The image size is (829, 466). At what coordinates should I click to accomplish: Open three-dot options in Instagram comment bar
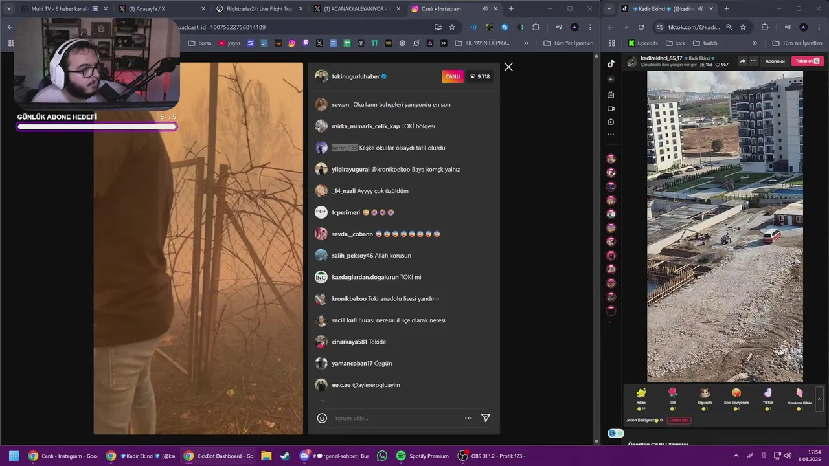click(468, 418)
